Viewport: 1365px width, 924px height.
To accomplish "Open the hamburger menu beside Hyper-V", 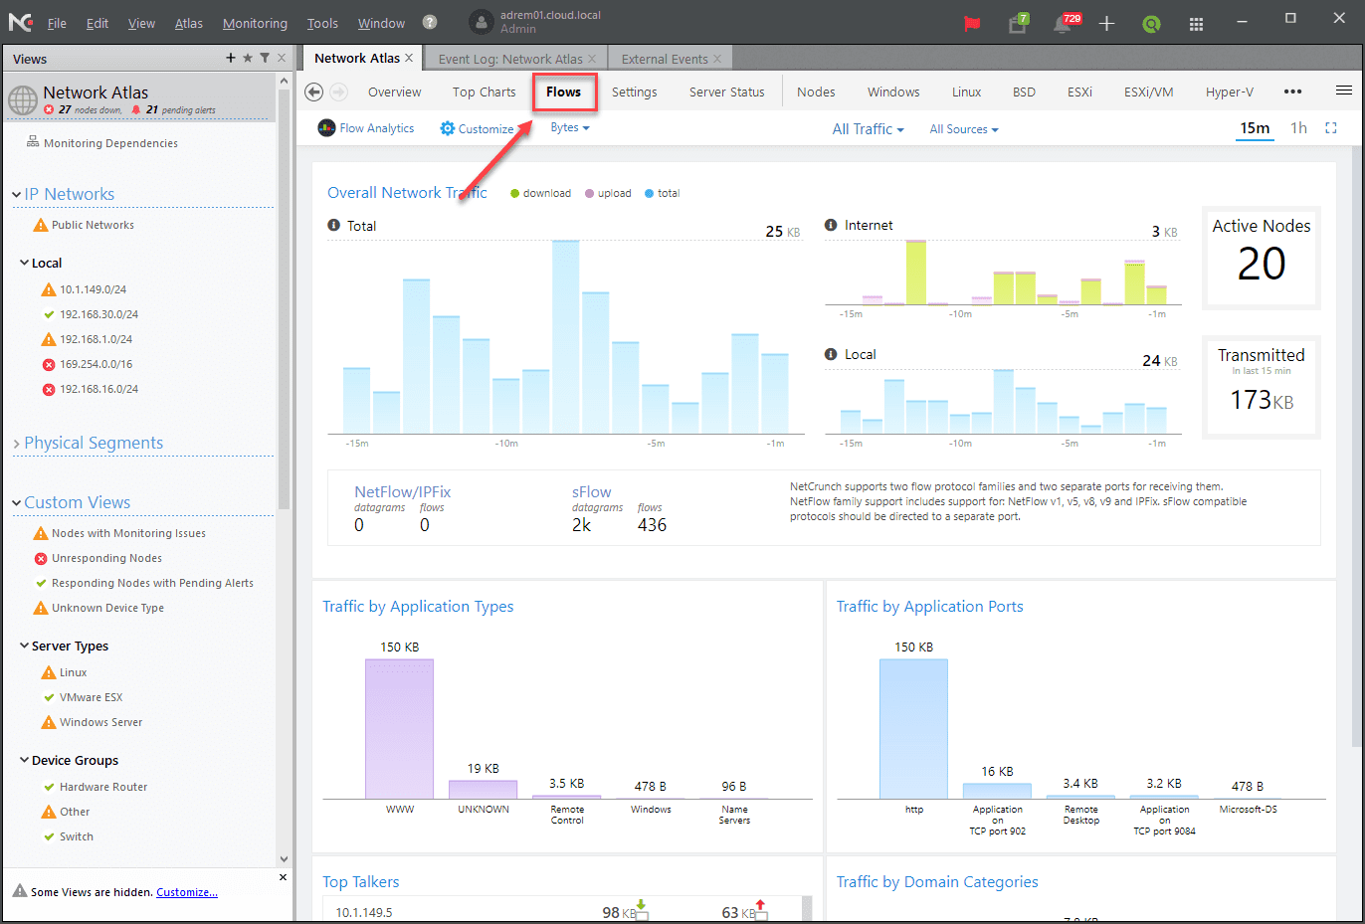I will click(1343, 91).
